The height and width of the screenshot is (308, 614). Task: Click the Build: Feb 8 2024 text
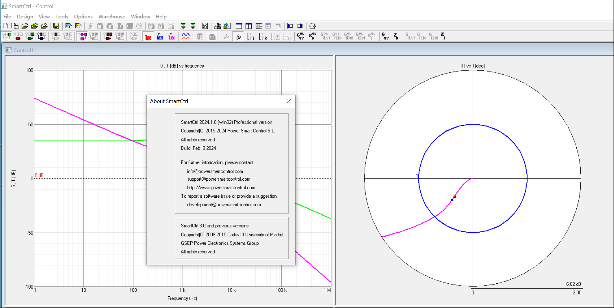[x=199, y=148]
